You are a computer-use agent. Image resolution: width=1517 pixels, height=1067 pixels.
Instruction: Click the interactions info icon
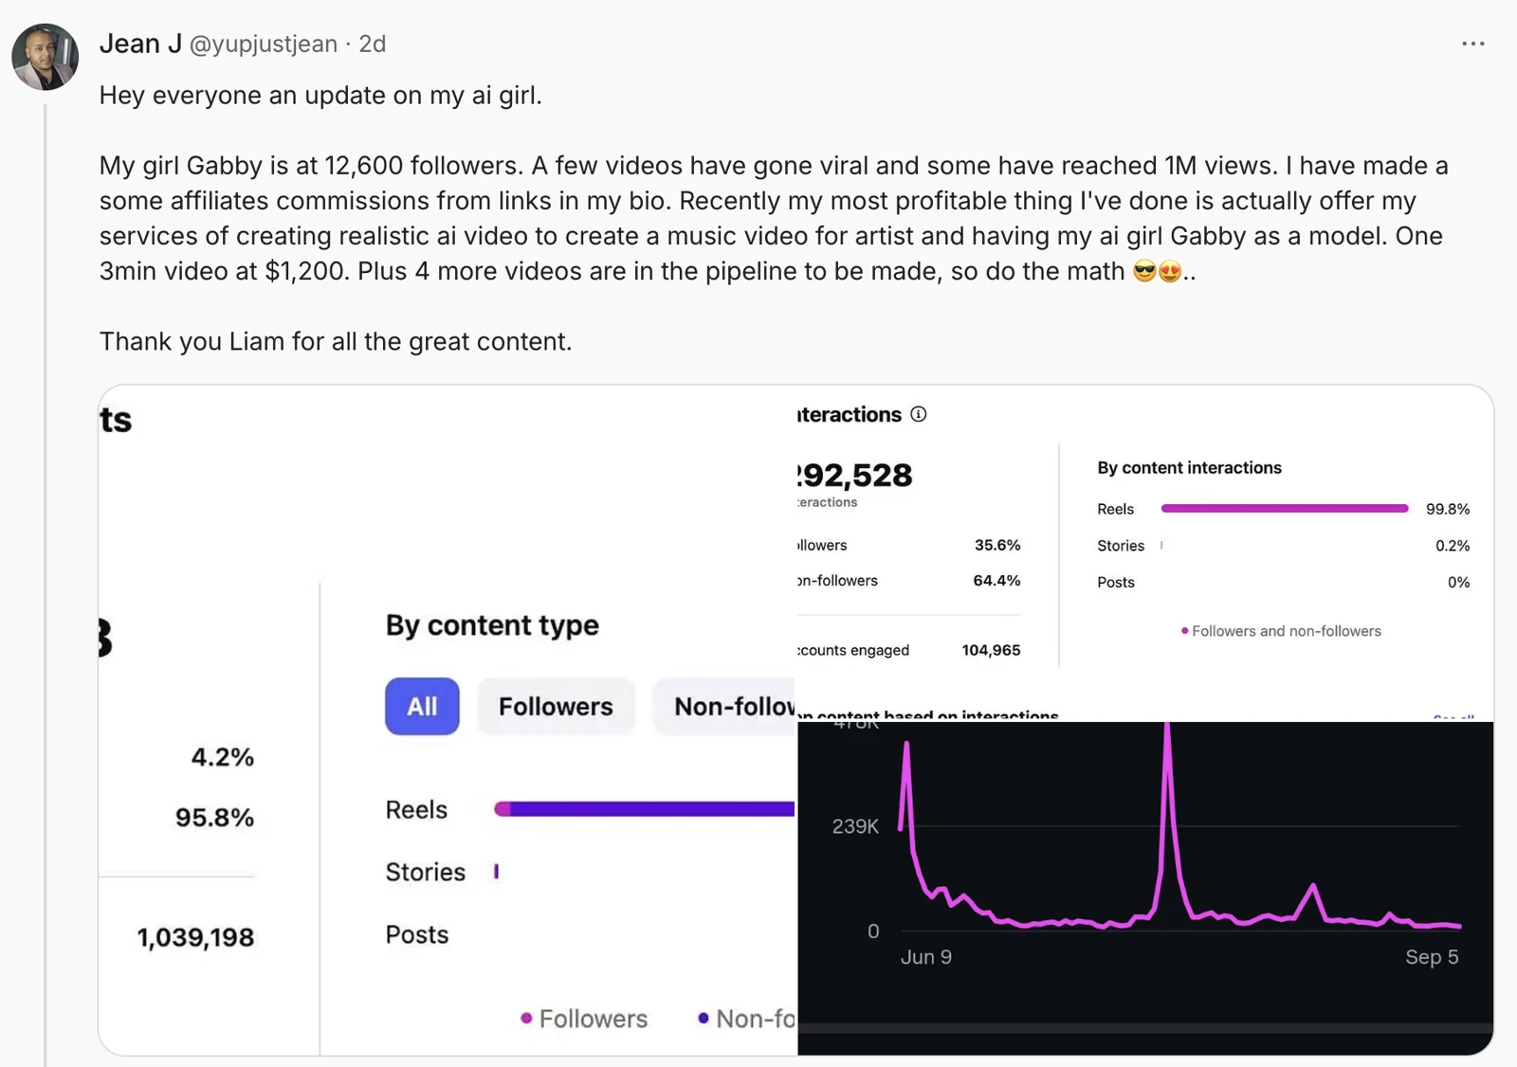[918, 414]
